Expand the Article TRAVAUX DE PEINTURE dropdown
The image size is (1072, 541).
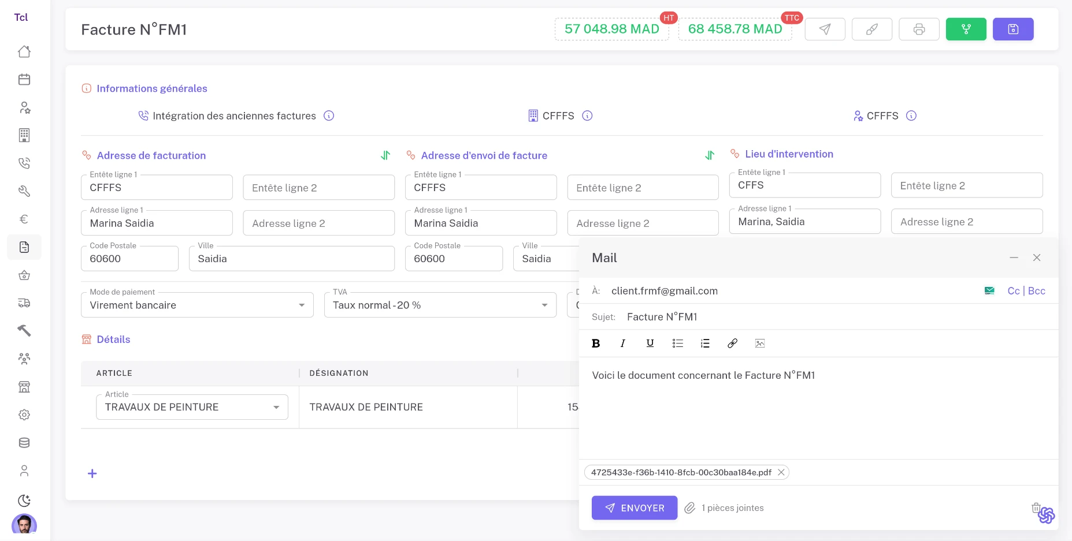click(x=276, y=407)
